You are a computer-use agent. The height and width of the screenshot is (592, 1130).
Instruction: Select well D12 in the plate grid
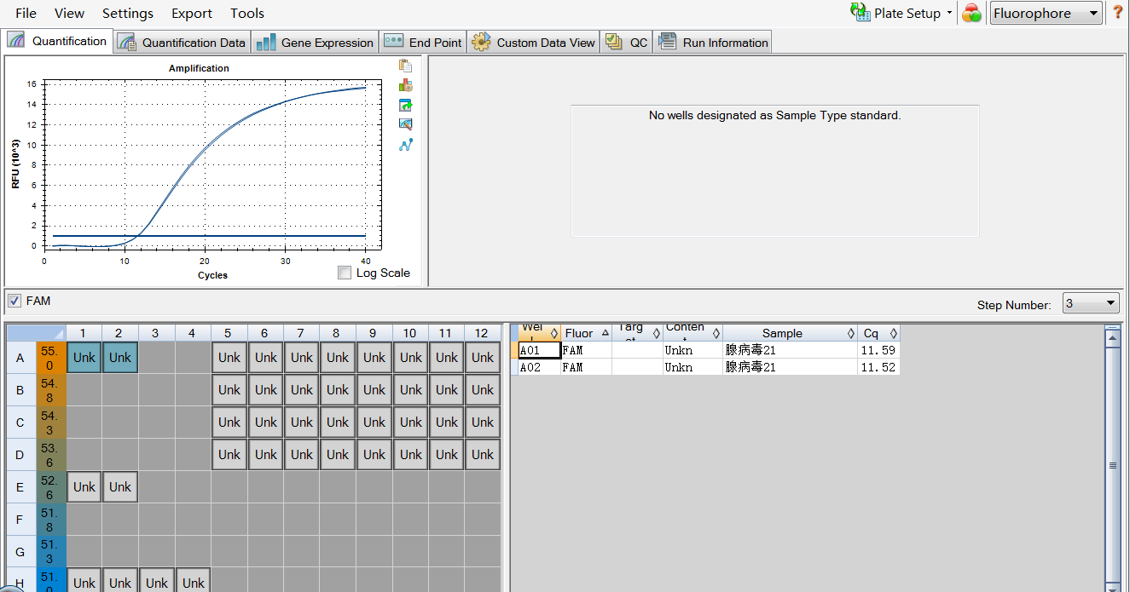pyautogui.click(x=483, y=455)
